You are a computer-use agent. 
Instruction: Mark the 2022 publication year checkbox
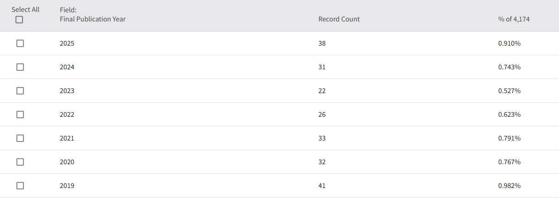(x=20, y=115)
